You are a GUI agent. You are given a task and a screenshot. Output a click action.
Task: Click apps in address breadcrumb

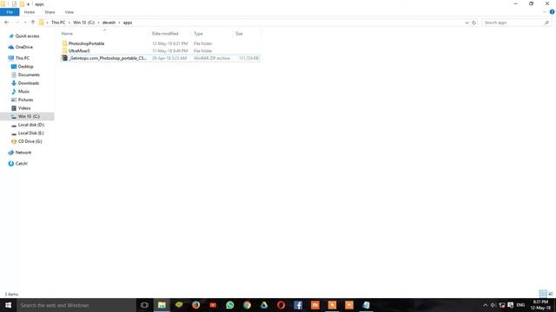pyautogui.click(x=128, y=23)
